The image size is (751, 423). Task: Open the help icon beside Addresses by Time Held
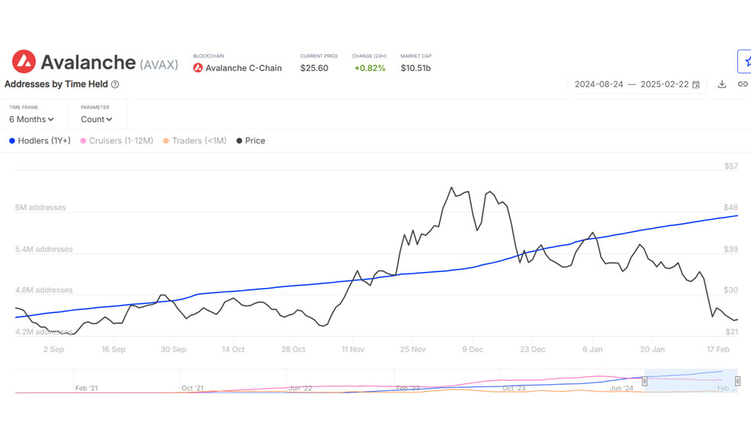pyautogui.click(x=115, y=84)
